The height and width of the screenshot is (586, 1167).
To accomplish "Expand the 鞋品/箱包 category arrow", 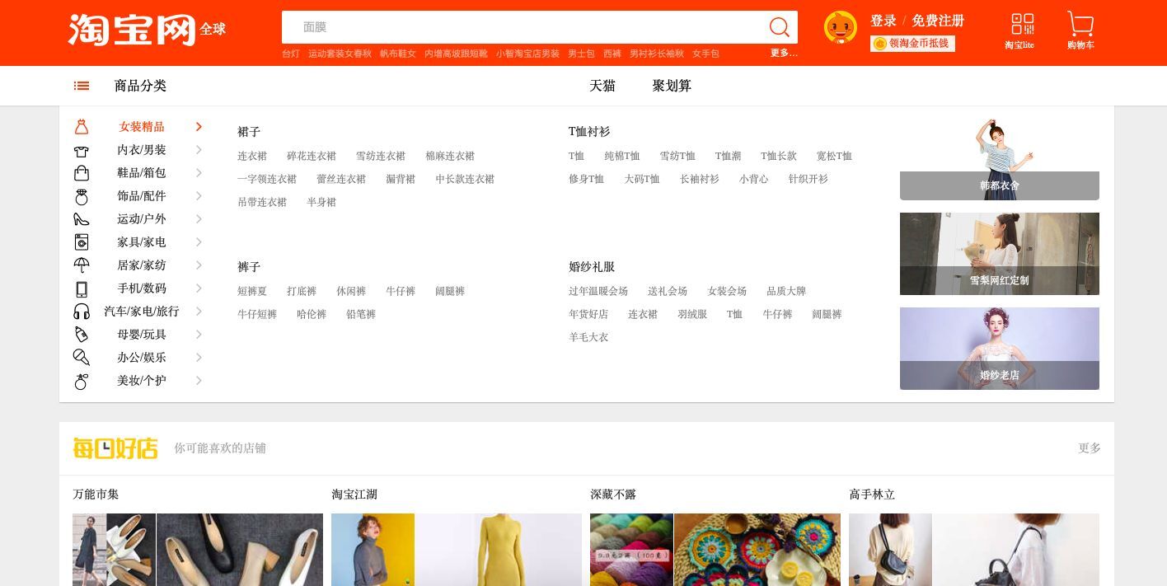I will [199, 172].
